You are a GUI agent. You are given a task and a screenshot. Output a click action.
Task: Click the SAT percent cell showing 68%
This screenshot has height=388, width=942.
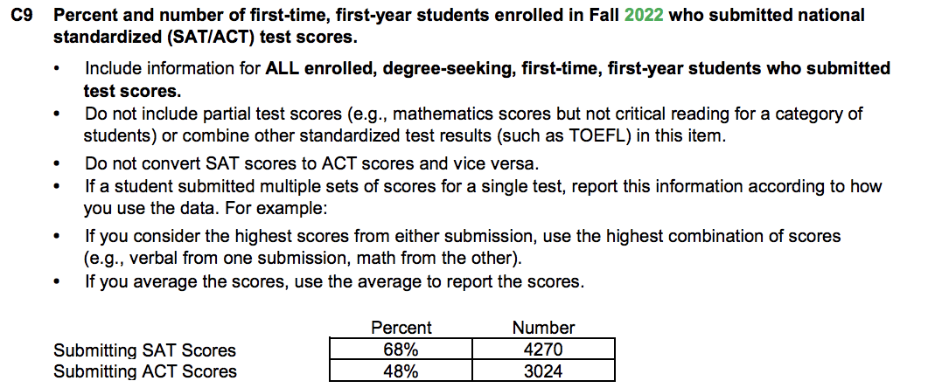click(x=401, y=349)
